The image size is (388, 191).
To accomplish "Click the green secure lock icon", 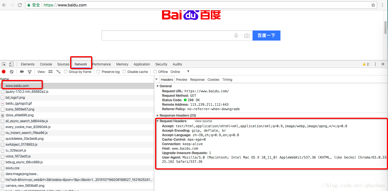I will click(x=29, y=5).
